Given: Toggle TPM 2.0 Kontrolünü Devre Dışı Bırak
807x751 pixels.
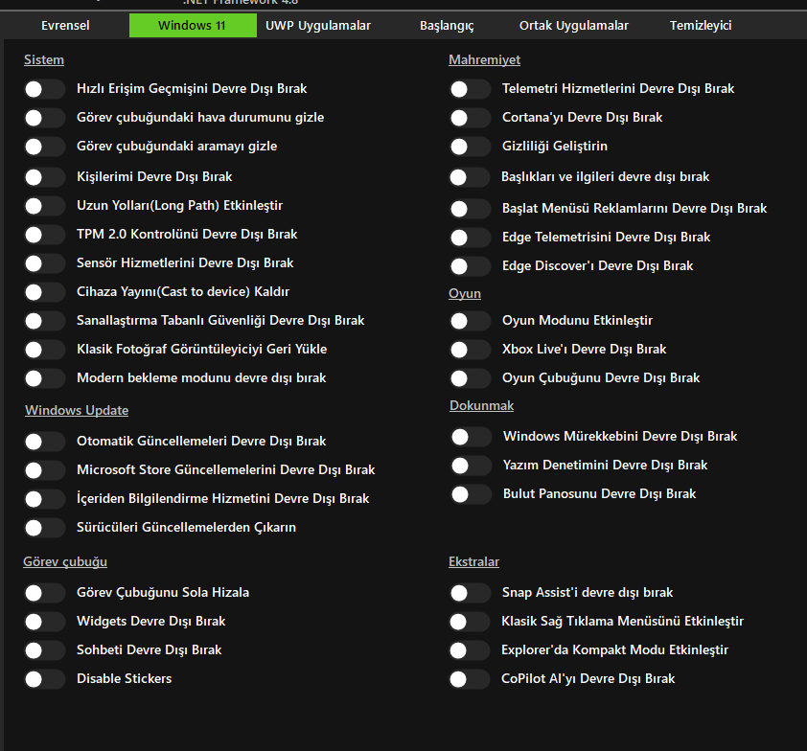Looking at the screenshot, I should point(44,235).
